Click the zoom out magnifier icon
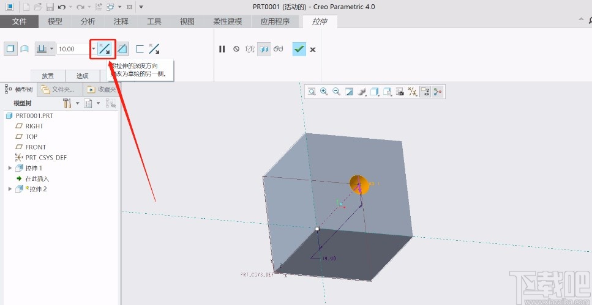592x305 pixels. [336, 92]
